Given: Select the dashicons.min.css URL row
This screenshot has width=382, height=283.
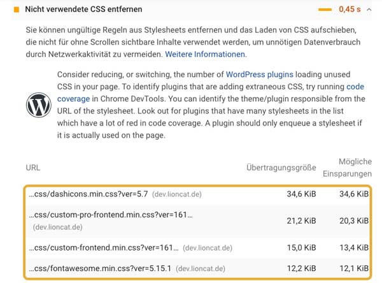Looking at the screenshot, I should [x=198, y=194].
